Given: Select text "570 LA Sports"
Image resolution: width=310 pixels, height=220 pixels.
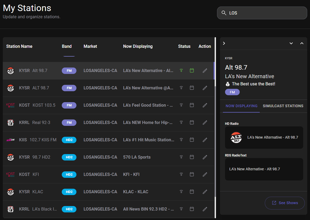Looking at the screenshot, I should coord(137,157).
